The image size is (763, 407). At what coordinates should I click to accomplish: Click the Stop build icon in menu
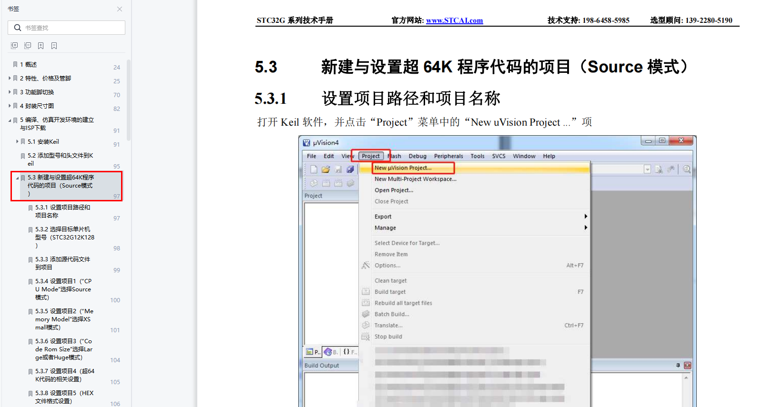point(366,337)
